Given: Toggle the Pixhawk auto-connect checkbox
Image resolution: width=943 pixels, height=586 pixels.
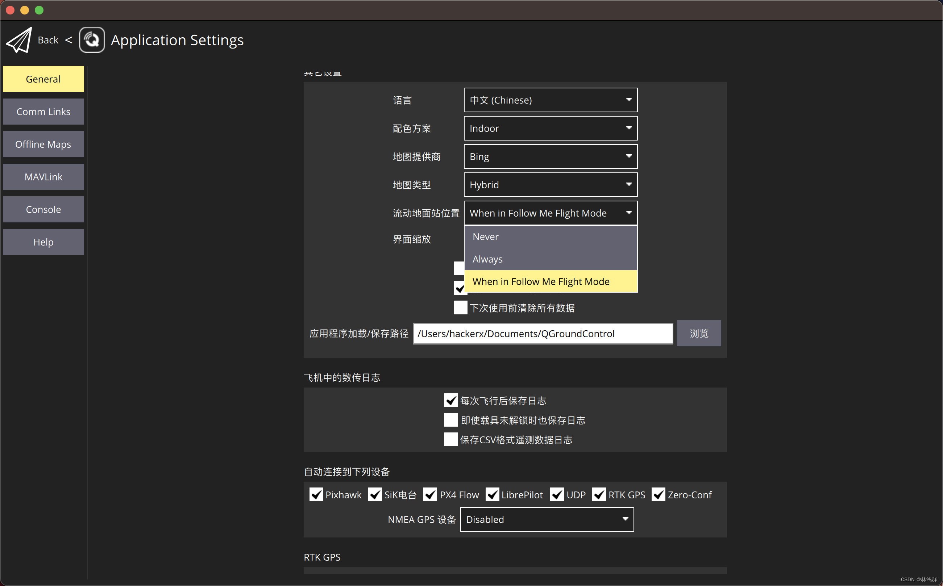Looking at the screenshot, I should (316, 494).
